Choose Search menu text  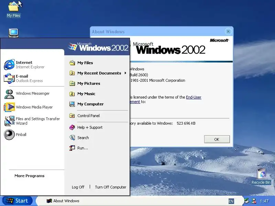click(83, 138)
